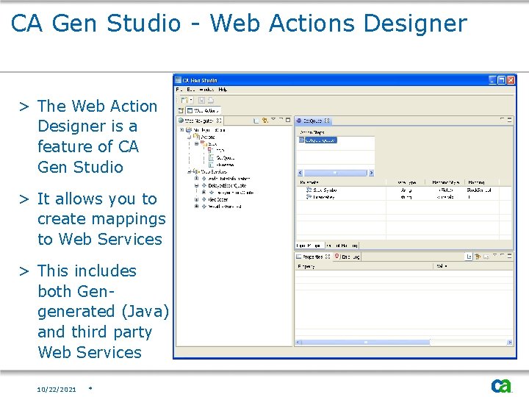The height and width of the screenshot is (397, 529).
Task: Collapse the node under Actions folder
Action: click(196, 144)
